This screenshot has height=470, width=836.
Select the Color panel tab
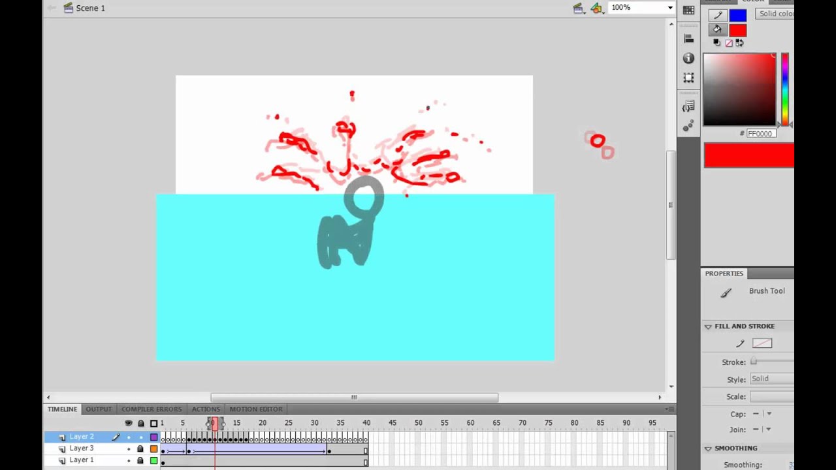point(752,1)
